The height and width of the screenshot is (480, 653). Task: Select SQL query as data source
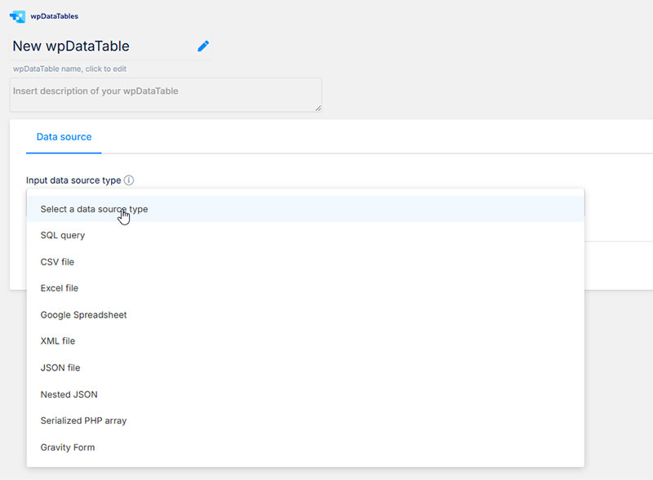[x=305, y=235]
